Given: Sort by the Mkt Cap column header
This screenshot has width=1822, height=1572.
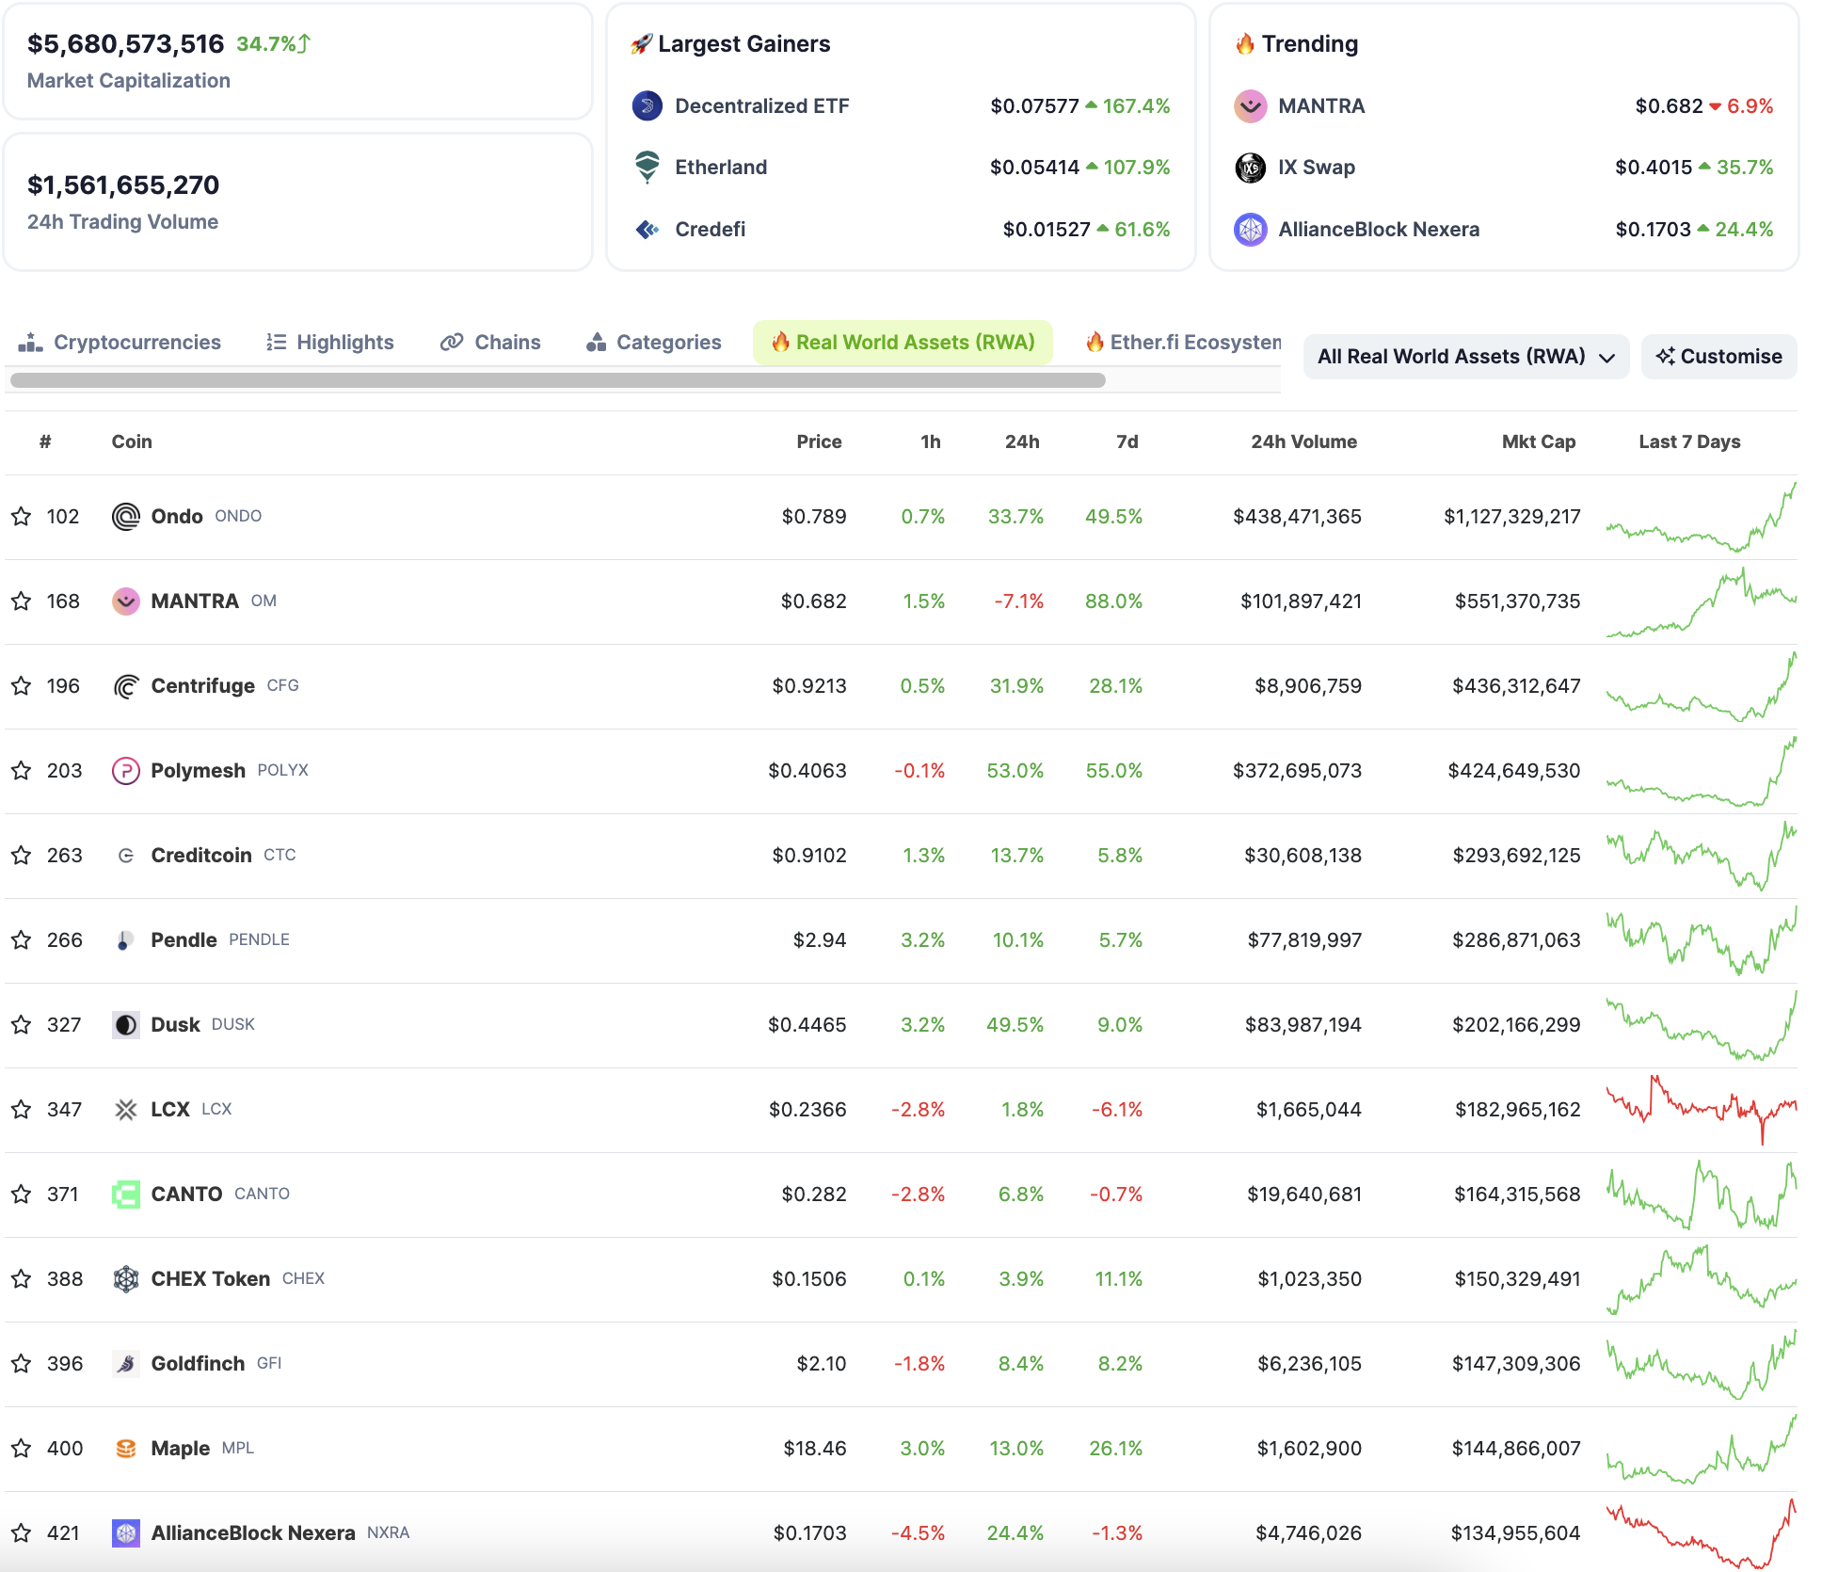Looking at the screenshot, I should tap(1539, 442).
